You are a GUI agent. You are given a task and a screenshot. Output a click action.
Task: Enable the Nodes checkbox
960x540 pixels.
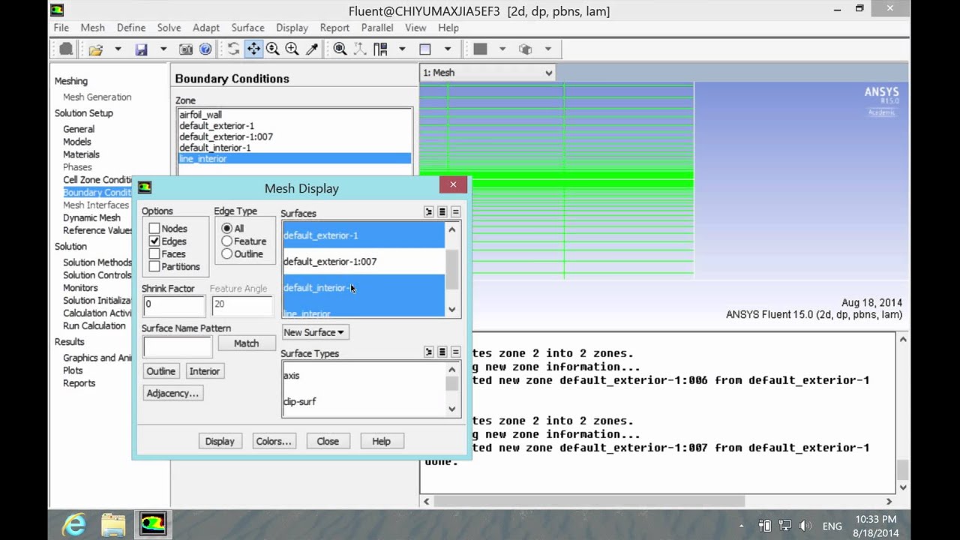(154, 228)
